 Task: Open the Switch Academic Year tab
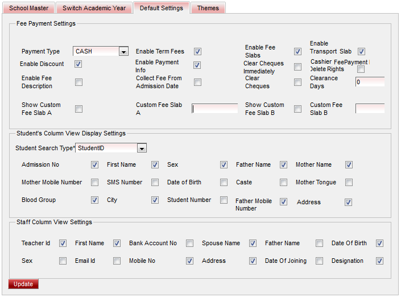coord(94,8)
